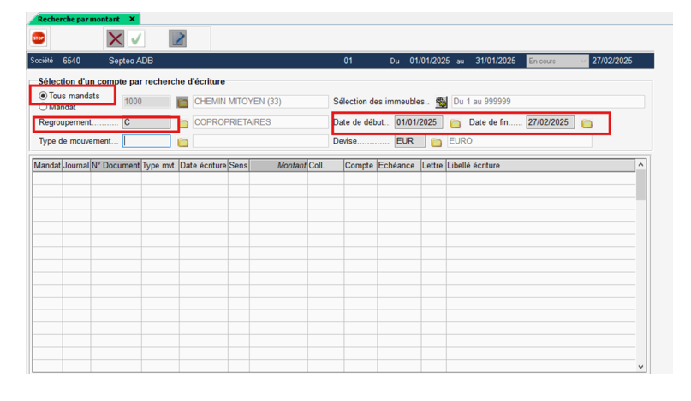Viewport: 691px width, 401px height.
Task: Click the table scrollbar down arrow
Action: 640,366
